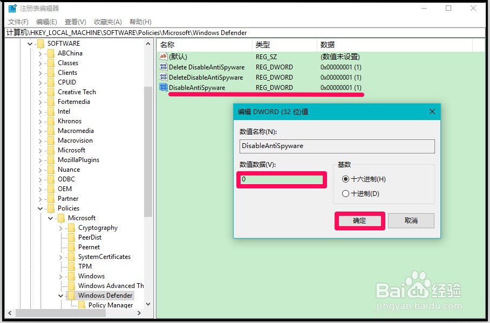Click the Creative Tech folder icon

coord(51,92)
